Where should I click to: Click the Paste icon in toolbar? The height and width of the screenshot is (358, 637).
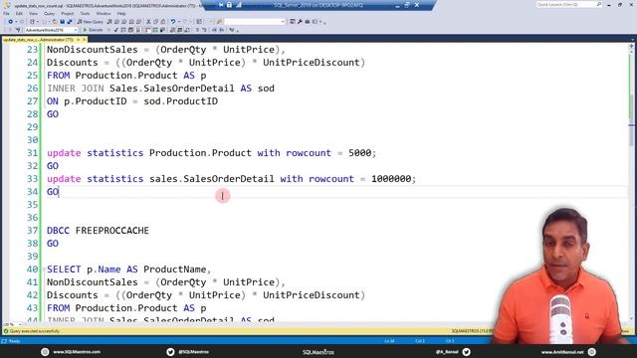(163, 22)
